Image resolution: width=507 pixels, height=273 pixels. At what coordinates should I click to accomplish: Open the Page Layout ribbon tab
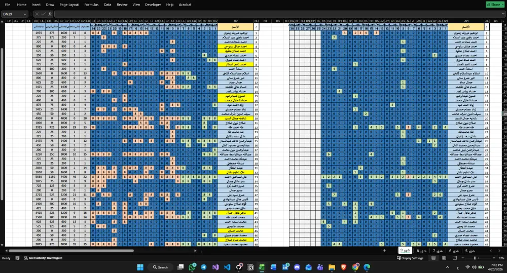coord(69,5)
